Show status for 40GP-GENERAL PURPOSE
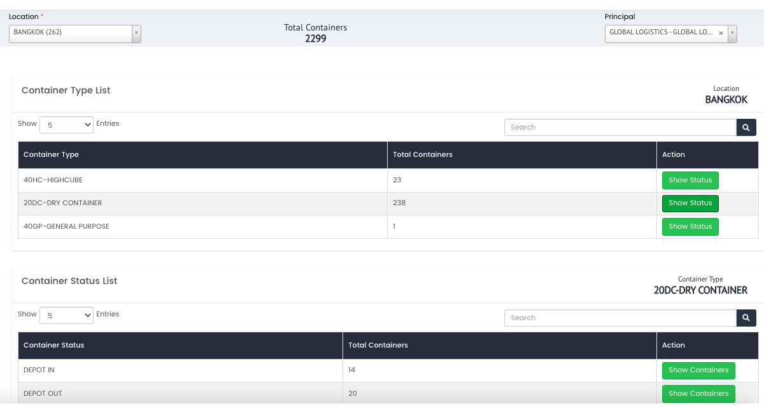764x413 pixels. [690, 227]
